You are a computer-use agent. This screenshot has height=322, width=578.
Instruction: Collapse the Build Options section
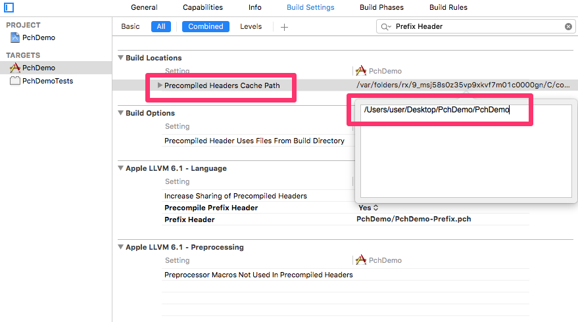pos(120,113)
